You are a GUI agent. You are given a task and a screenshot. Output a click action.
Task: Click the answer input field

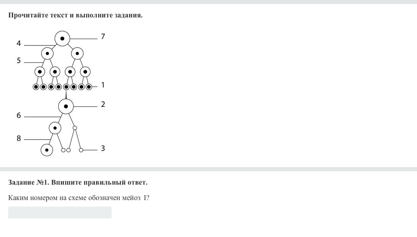pyautogui.click(x=60, y=212)
